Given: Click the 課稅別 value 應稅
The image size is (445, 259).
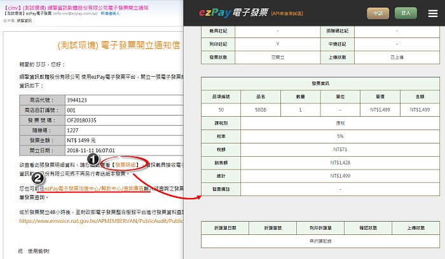Looking at the screenshot, I should coord(340,123).
